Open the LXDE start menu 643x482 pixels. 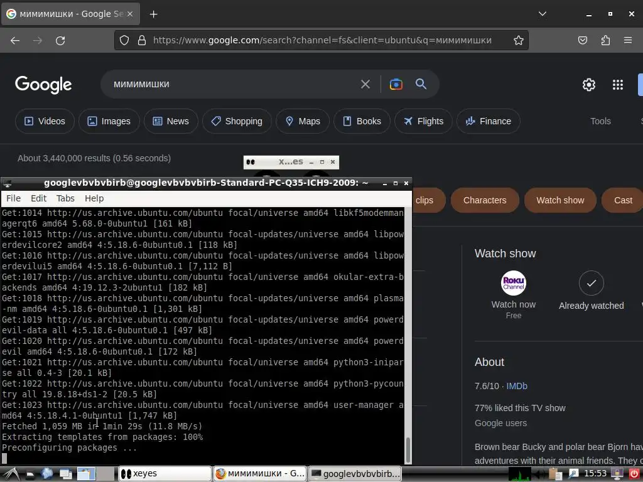coord(11,474)
